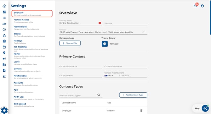Open the document reports icon in sidebar
The width and height of the screenshot is (211, 114).
click(x=4, y=70)
